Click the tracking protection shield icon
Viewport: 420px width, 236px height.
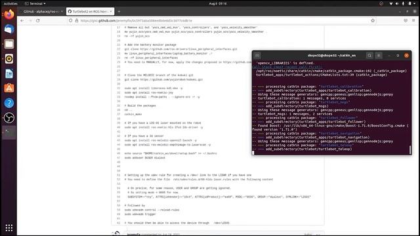(x=70, y=20)
